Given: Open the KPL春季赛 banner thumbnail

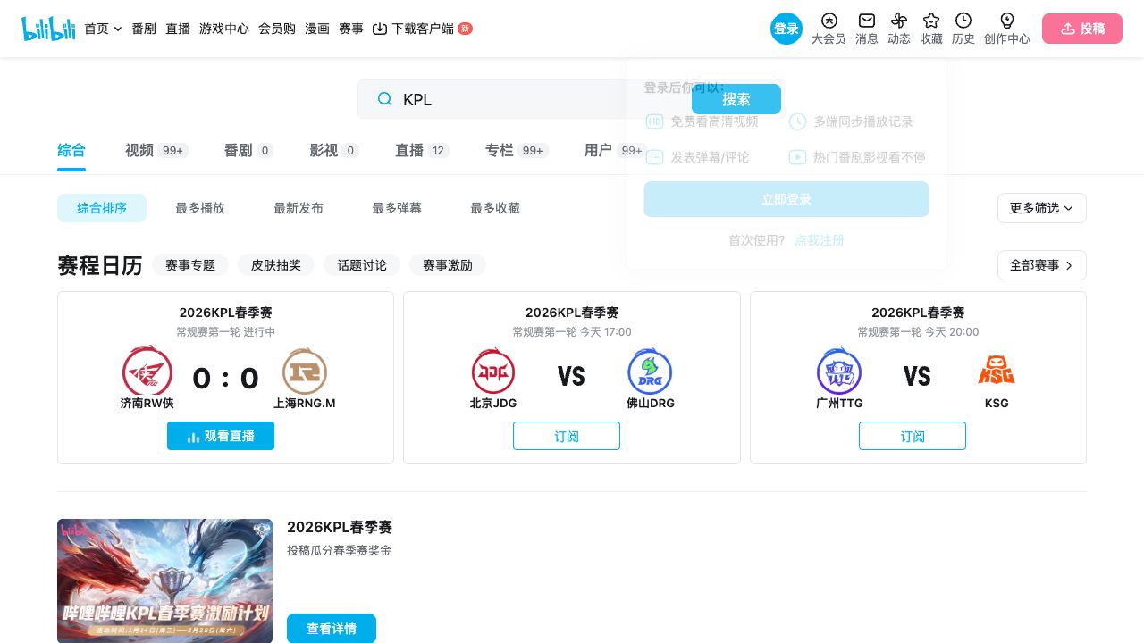Looking at the screenshot, I should pos(164,580).
